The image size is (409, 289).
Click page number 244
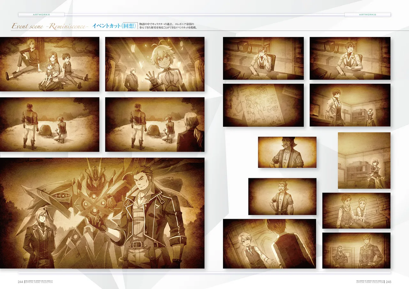pos(21,282)
